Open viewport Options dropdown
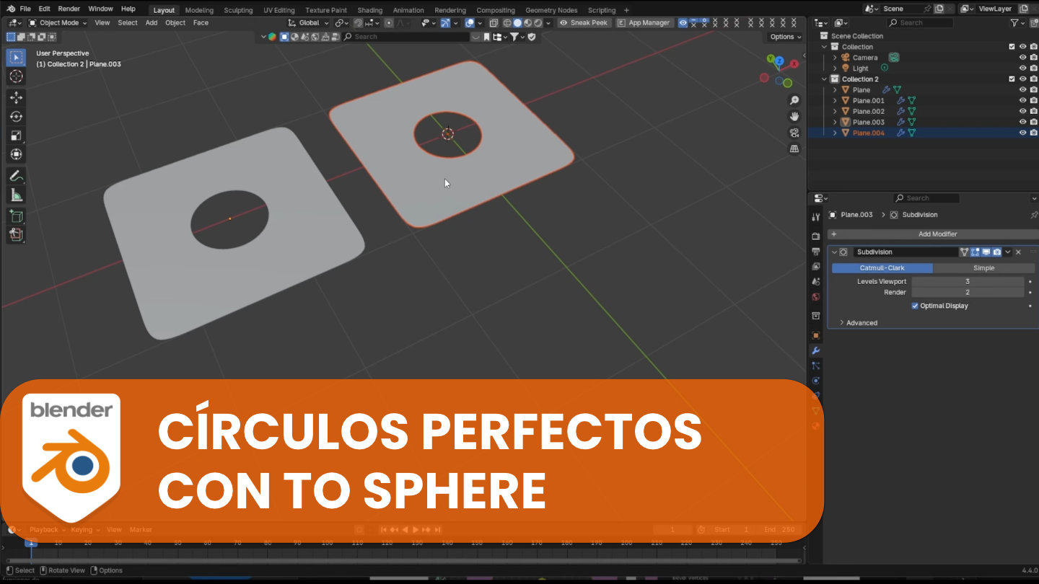 [x=785, y=37]
